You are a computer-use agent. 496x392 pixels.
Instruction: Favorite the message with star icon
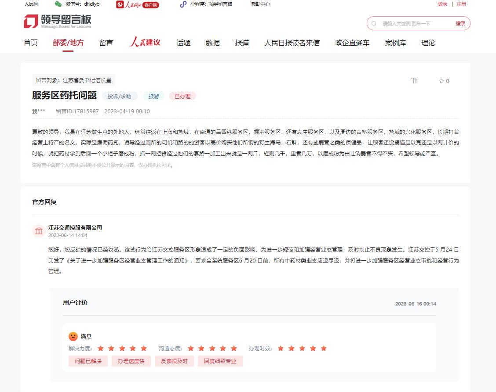(x=441, y=81)
